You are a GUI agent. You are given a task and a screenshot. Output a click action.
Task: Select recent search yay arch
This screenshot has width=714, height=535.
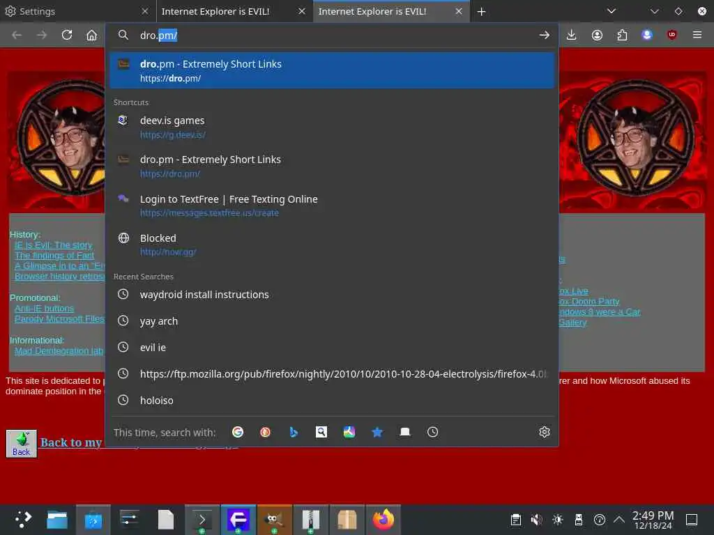click(x=332, y=321)
